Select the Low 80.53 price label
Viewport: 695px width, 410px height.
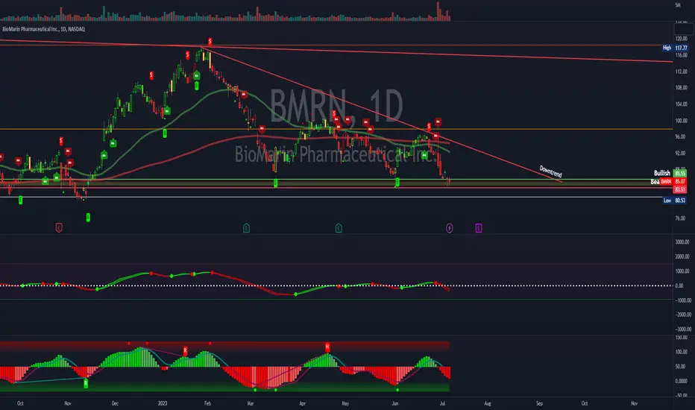[675, 201]
